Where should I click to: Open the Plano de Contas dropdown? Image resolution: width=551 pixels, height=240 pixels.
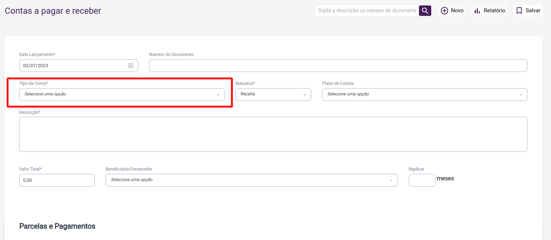click(424, 94)
